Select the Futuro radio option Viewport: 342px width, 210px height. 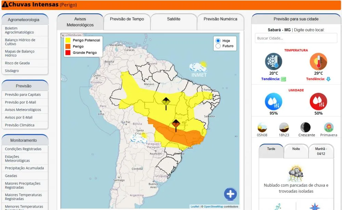point(218,46)
